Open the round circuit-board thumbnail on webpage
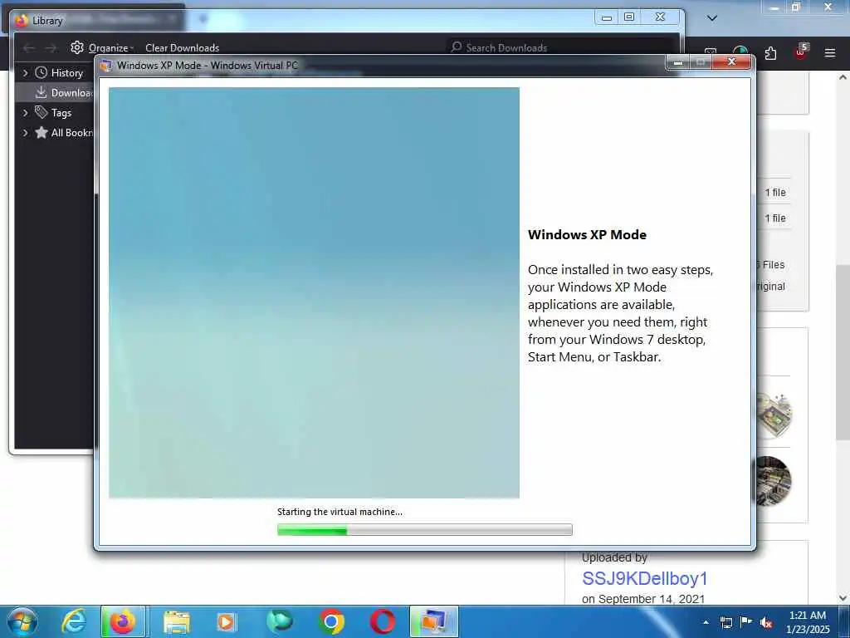The width and height of the screenshot is (850, 638). pyautogui.click(x=776, y=415)
